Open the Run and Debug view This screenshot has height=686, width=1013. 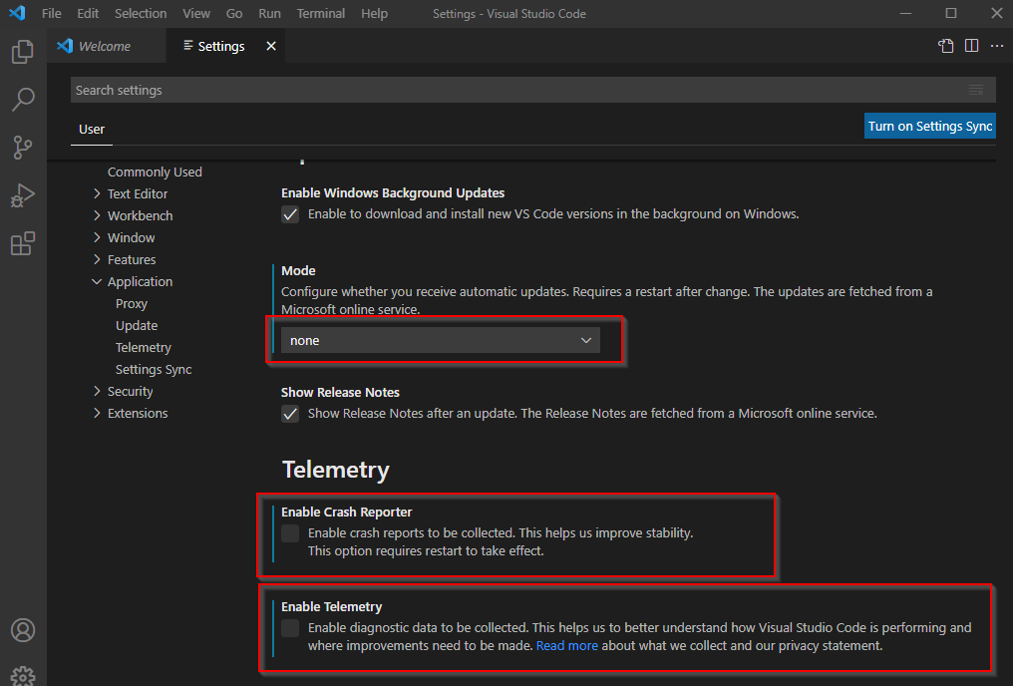(23, 195)
